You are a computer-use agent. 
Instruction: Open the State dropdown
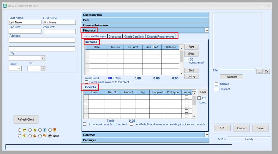(19, 68)
